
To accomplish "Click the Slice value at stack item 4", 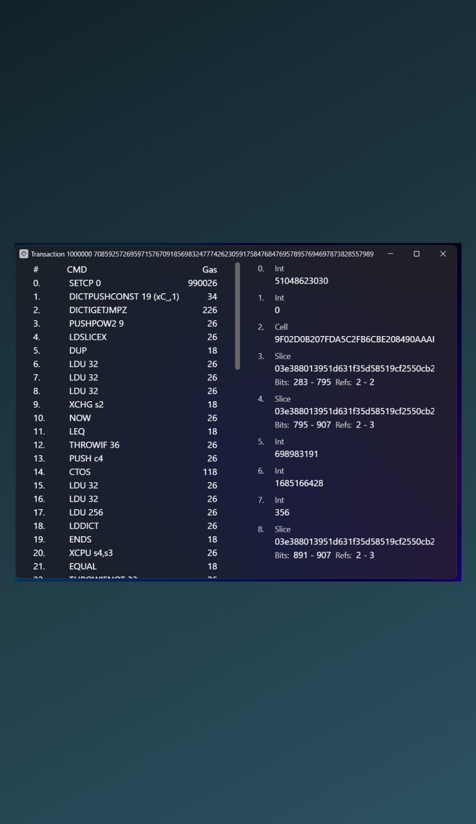I will (354, 411).
